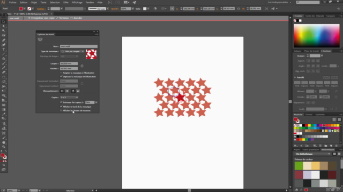Open the Affichage menu

(x=77, y=2)
